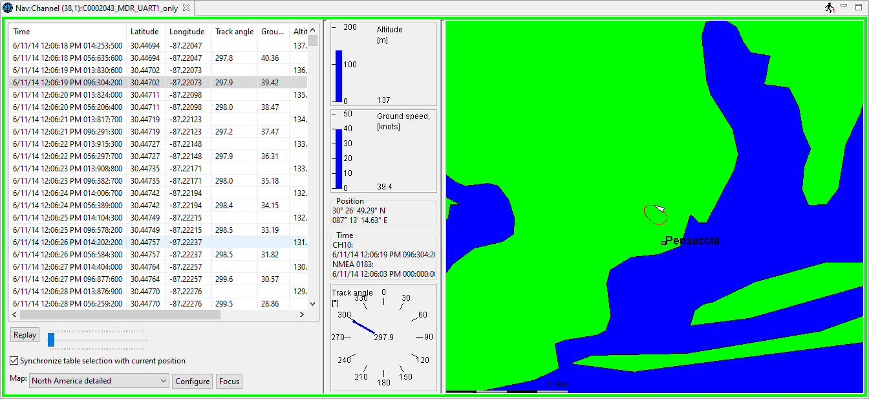Click the table's horizontal scrollbar left arrow
The image size is (869, 399).
pyautogui.click(x=14, y=315)
